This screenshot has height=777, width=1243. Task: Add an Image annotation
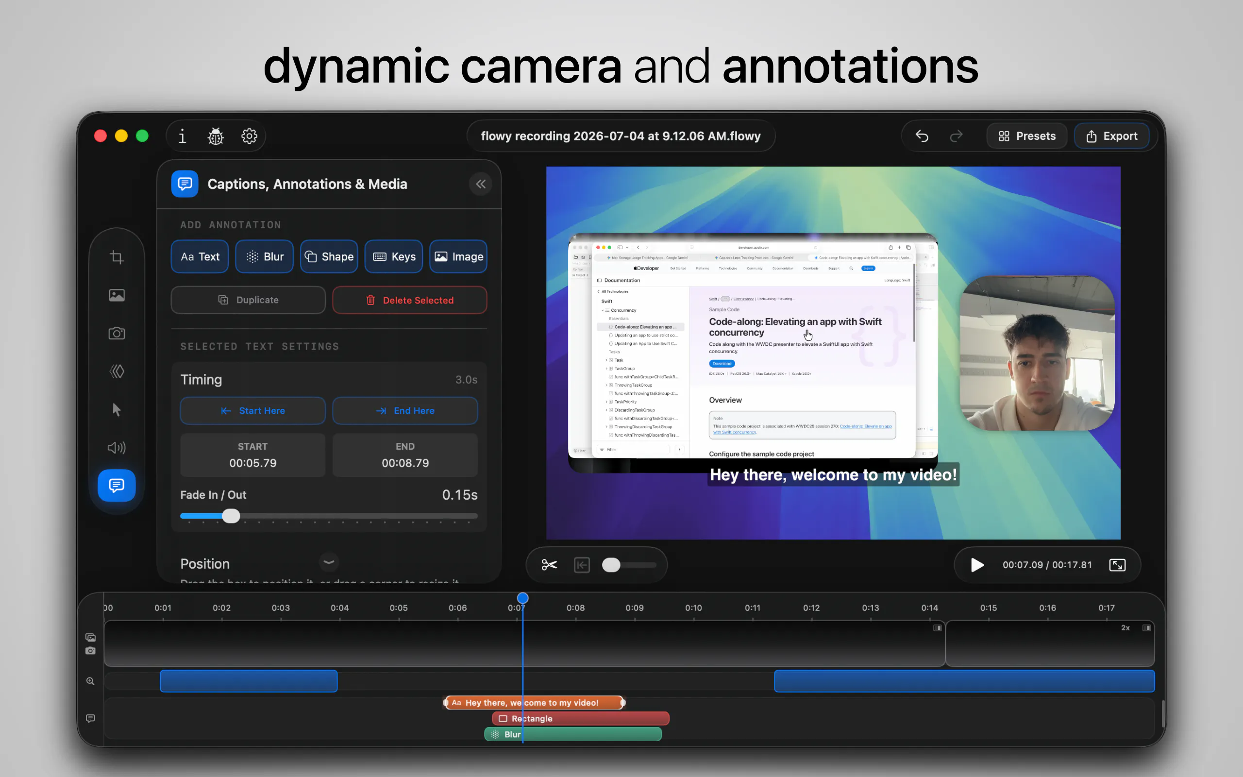click(x=458, y=256)
